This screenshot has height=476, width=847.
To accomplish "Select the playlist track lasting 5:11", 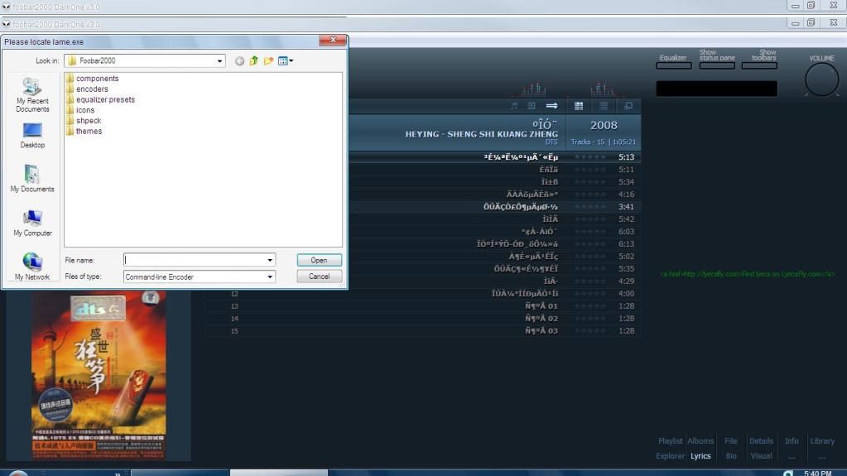I will [x=495, y=170].
